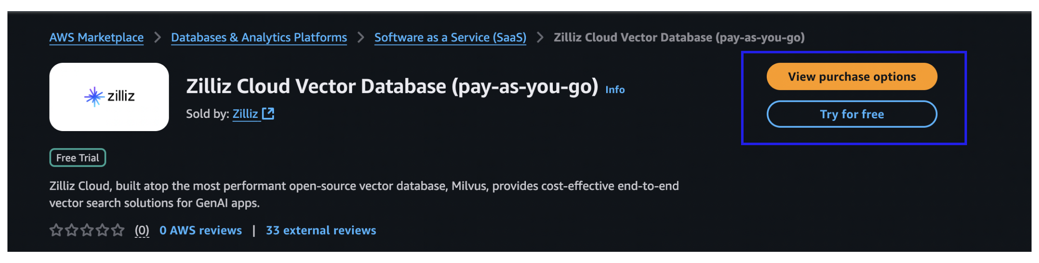
Task: Open the Zilliz seller link
Action: pos(245,114)
